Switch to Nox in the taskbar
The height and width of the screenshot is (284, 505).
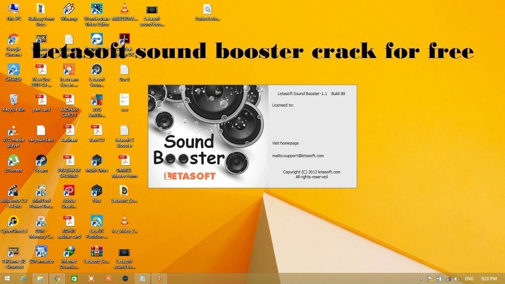125,278
